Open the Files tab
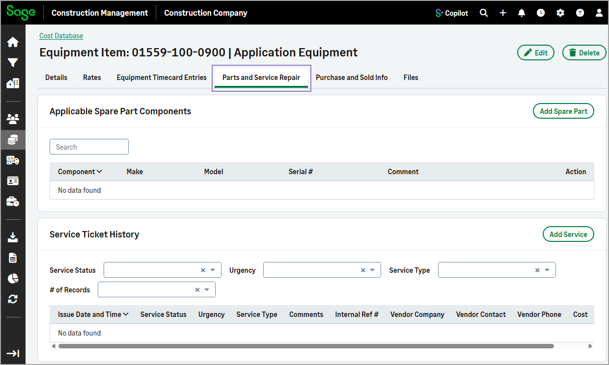609x365 pixels. click(411, 78)
